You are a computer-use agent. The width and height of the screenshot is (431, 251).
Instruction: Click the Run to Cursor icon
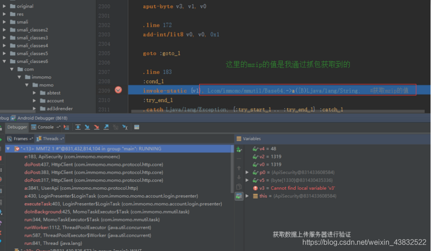(x=125, y=127)
